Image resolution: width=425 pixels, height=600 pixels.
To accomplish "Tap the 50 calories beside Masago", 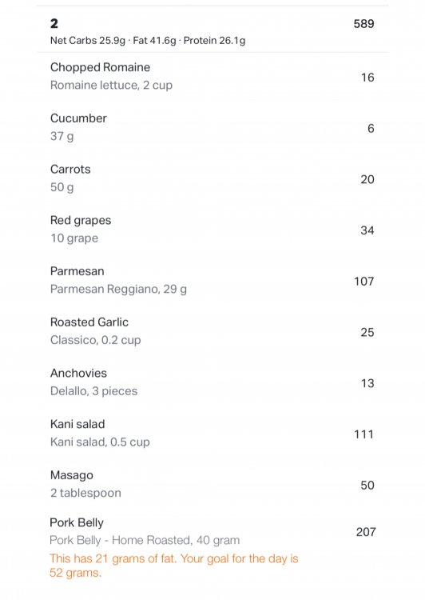I will 367,486.
